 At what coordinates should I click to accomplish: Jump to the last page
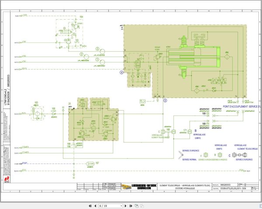pos(131,206)
